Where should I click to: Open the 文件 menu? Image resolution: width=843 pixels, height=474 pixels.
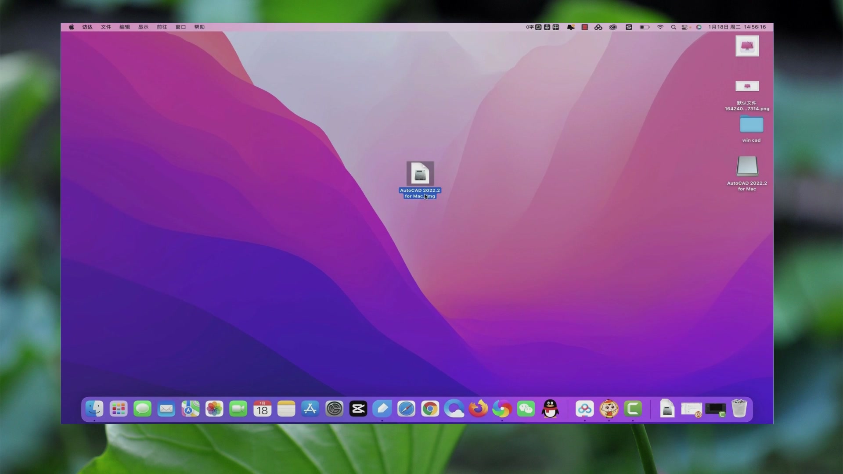[106, 27]
